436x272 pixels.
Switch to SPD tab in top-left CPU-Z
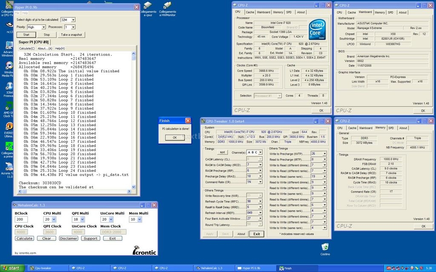click(289, 12)
